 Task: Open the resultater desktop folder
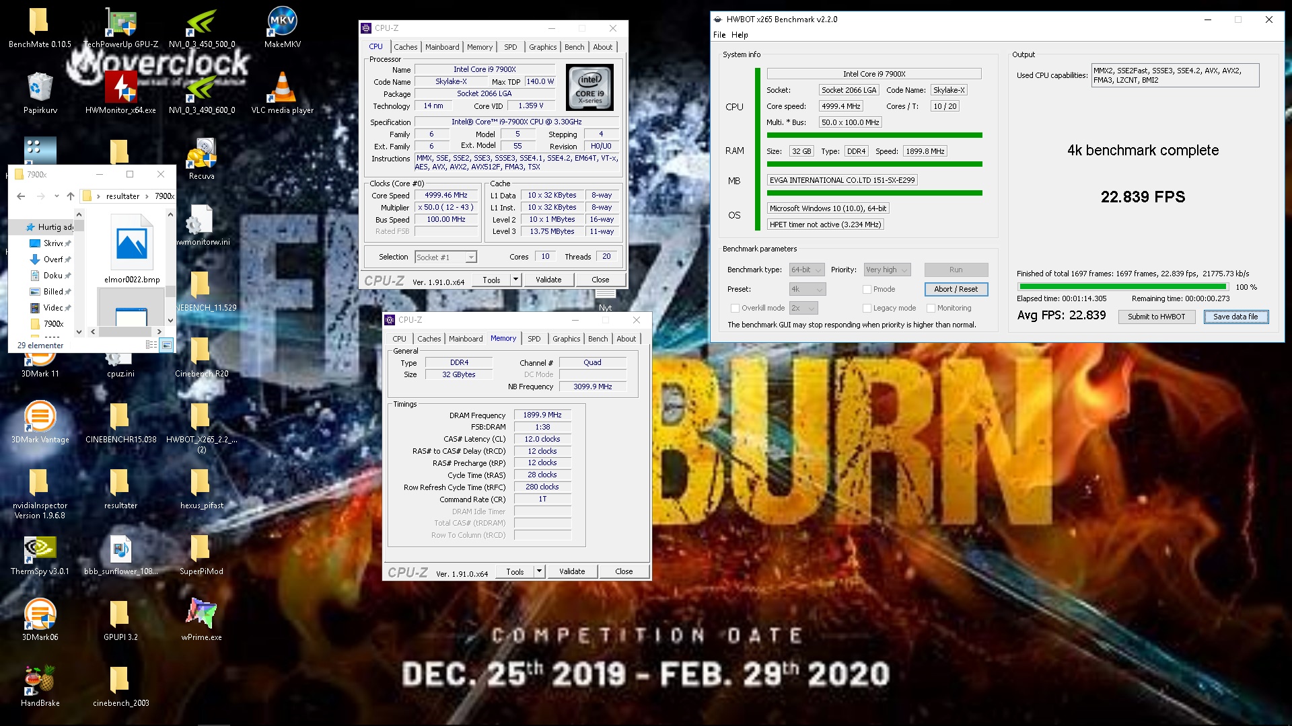tap(120, 488)
